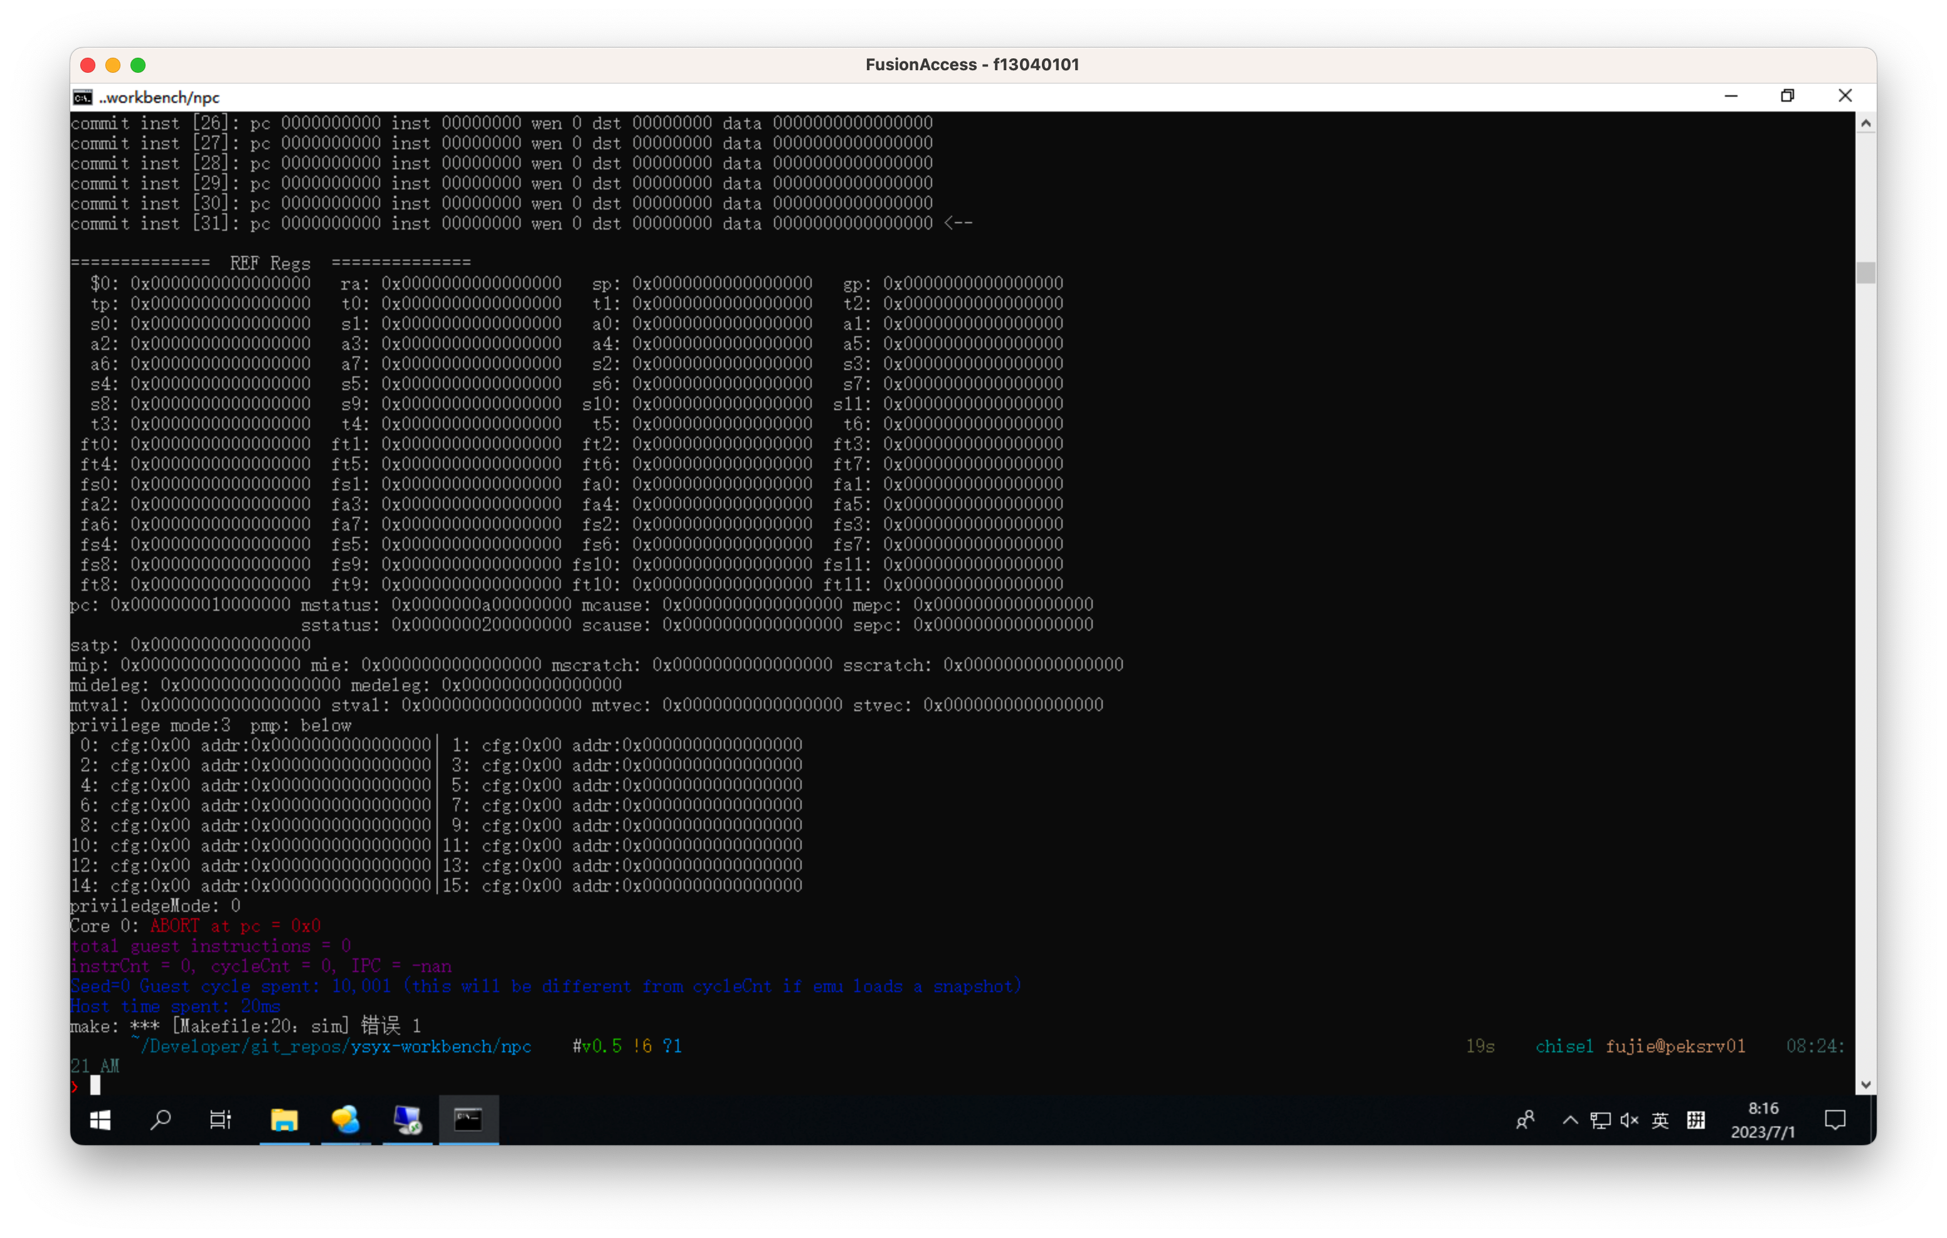
Task: Click the 'REF Regs' header text
Action: click(270, 263)
